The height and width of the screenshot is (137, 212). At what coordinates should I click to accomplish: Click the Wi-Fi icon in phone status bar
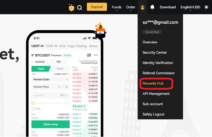(x=89, y=38)
